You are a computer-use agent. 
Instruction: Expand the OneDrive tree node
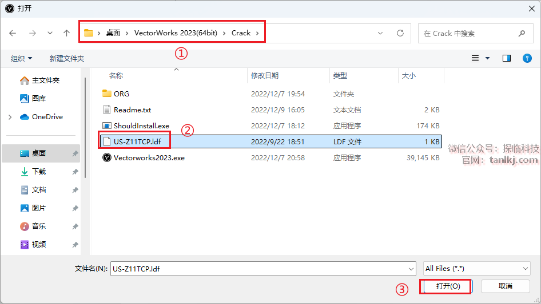tap(10, 117)
